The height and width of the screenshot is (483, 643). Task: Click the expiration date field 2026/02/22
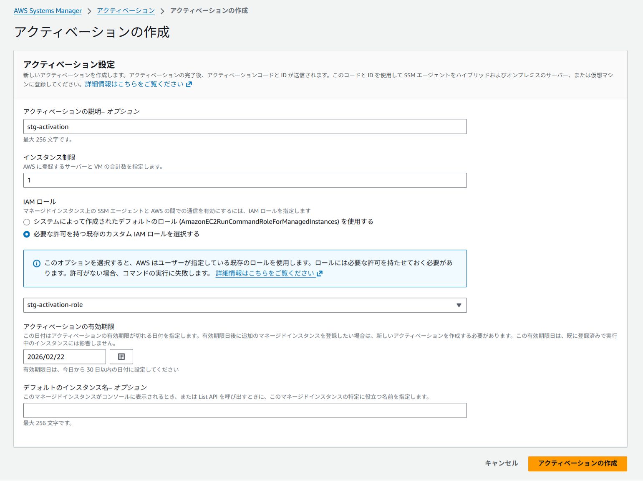(x=64, y=357)
